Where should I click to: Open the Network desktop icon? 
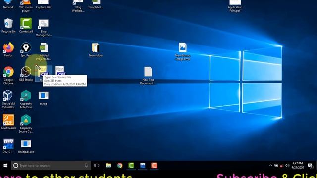pyautogui.click(x=8, y=4)
